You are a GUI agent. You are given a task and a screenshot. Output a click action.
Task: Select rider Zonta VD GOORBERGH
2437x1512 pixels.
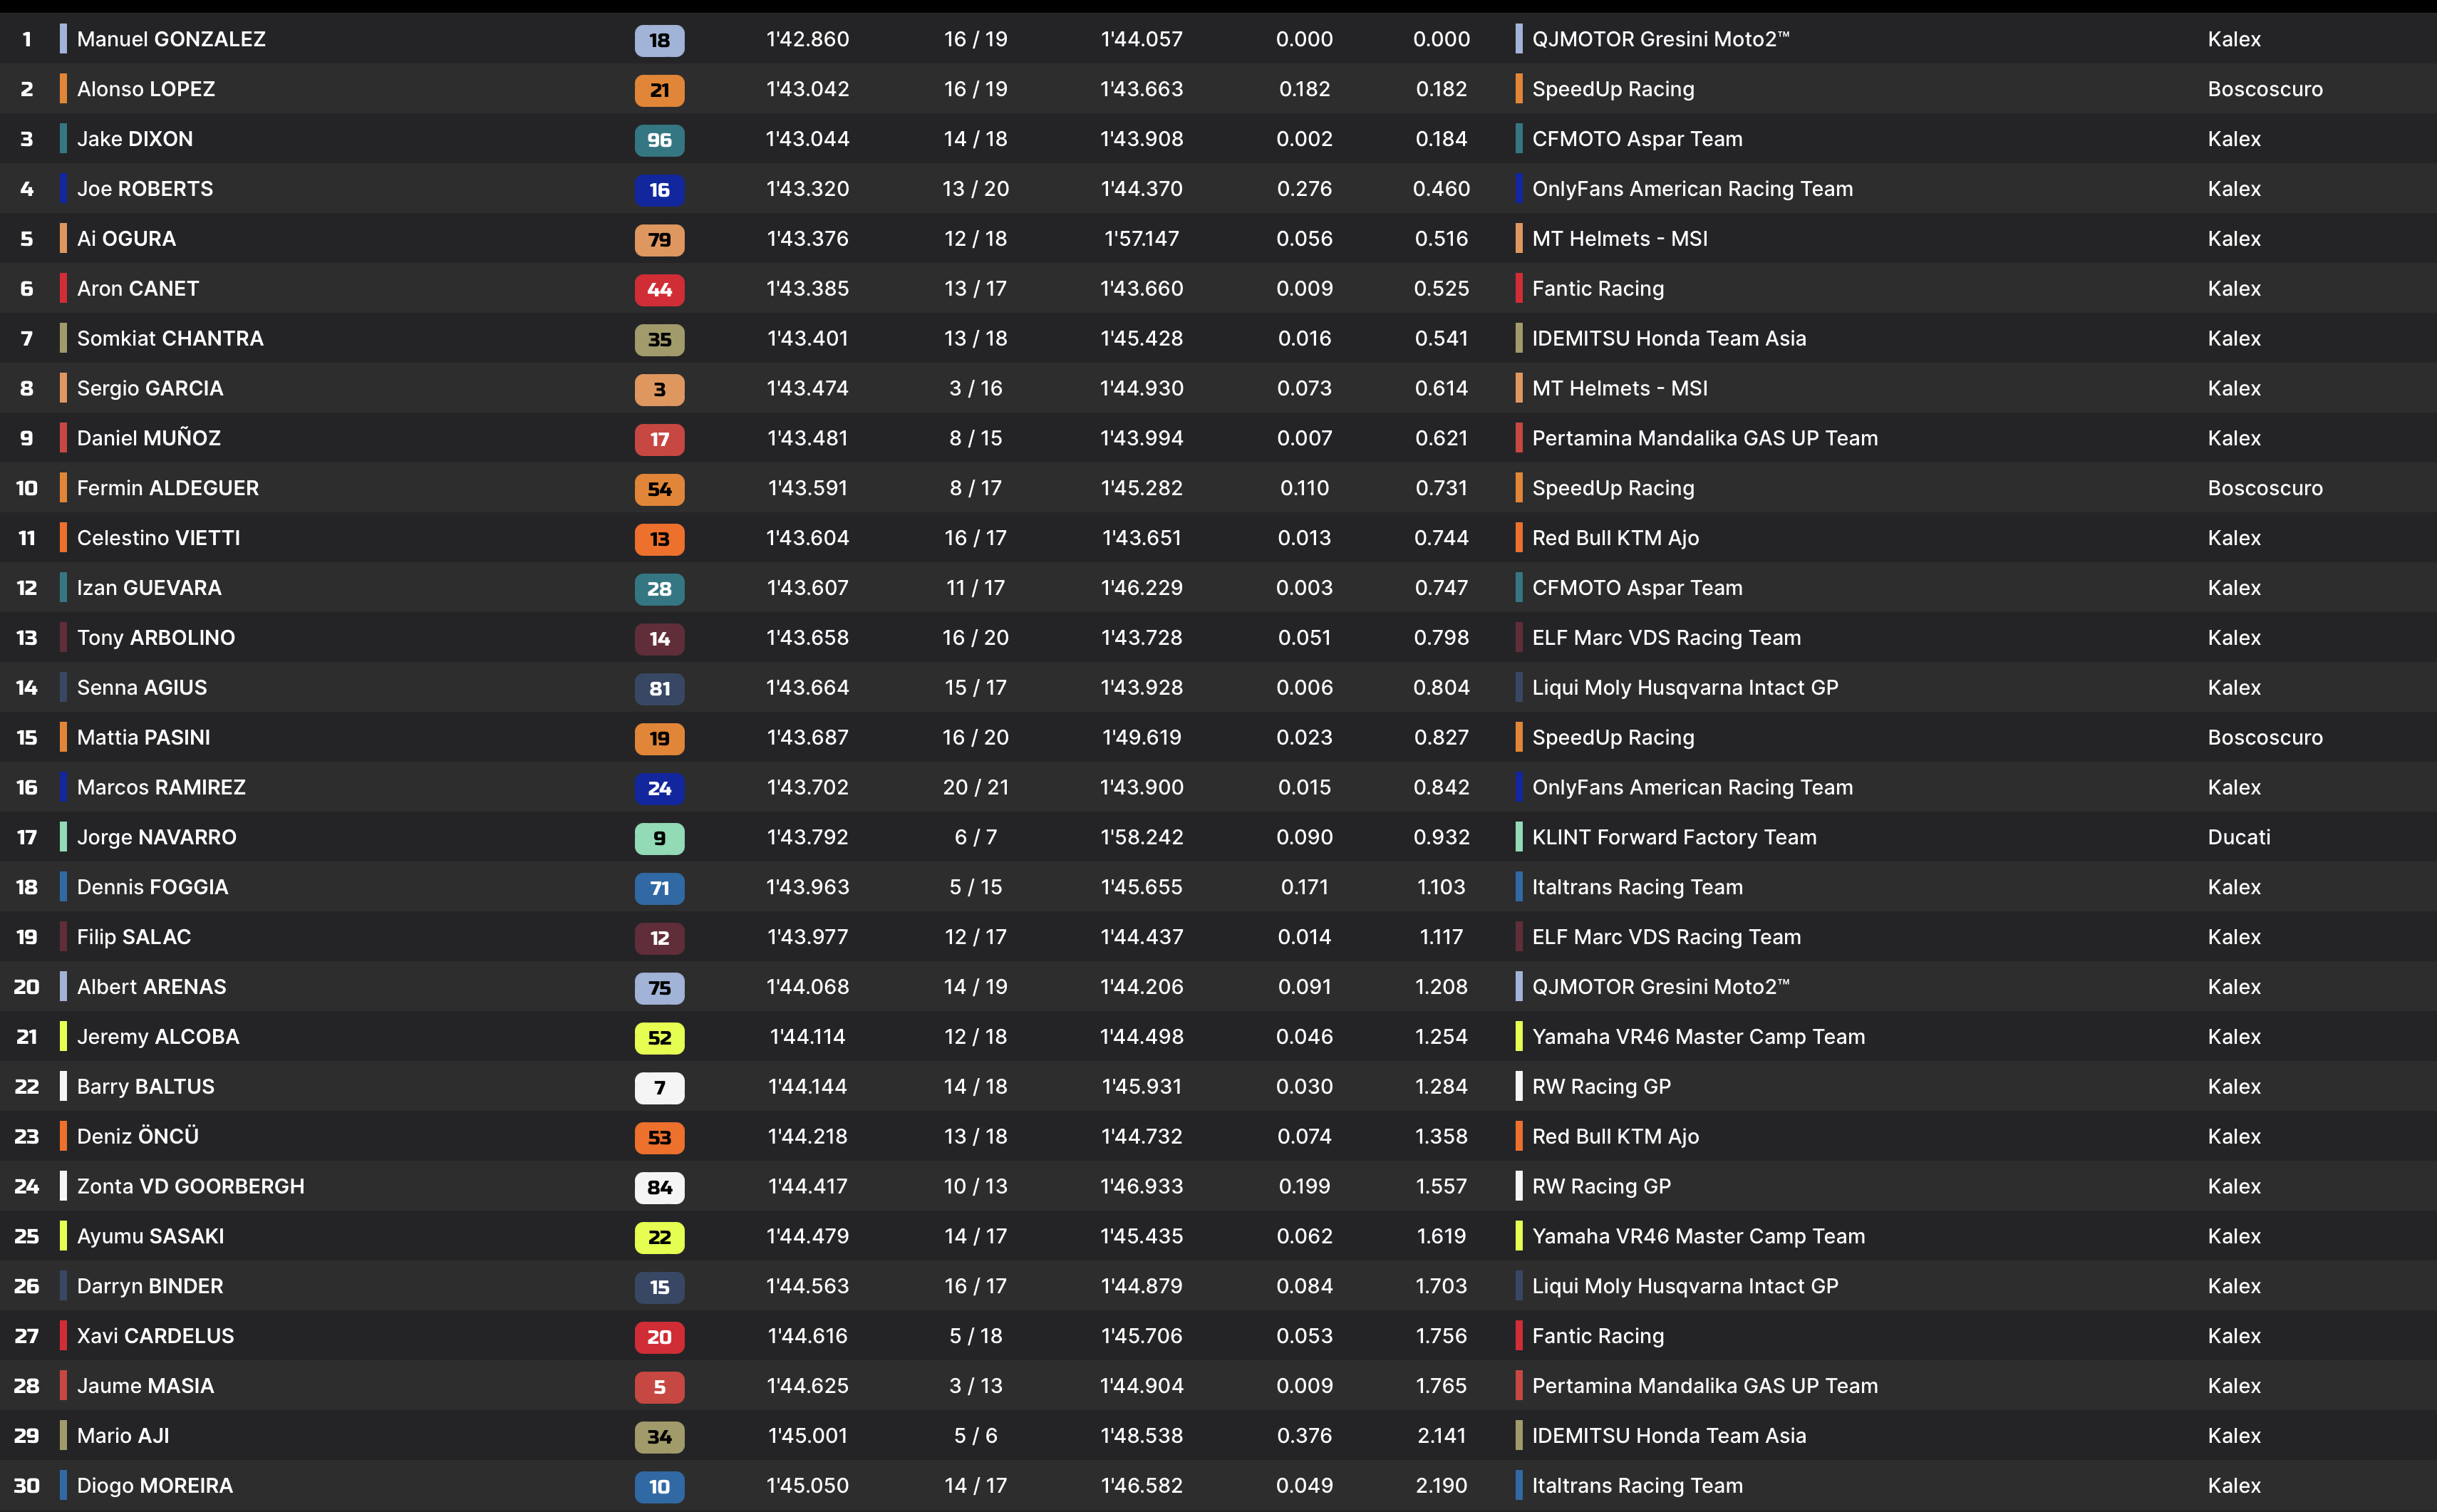(190, 1186)
